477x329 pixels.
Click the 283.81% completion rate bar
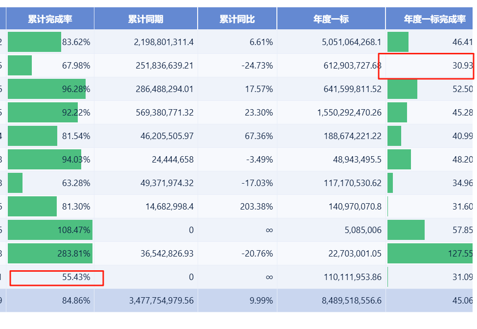50,254
